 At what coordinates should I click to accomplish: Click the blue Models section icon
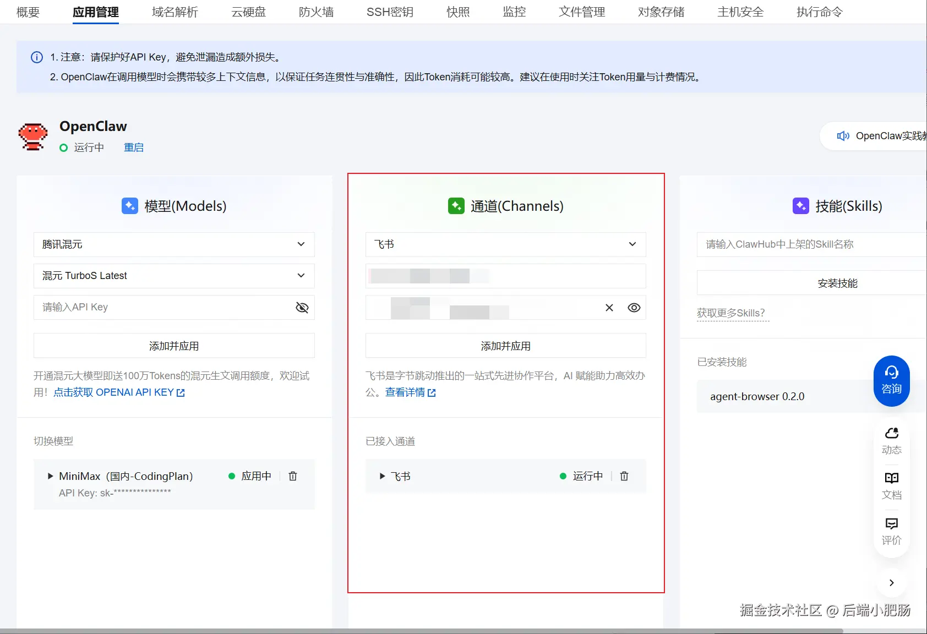pyautogui.click(x=130, y=206)
